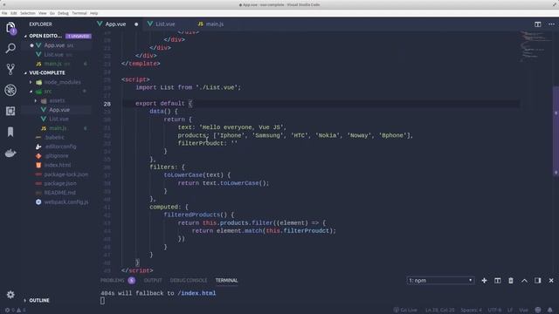Switch to the main.js editor tab

[x=214, y=24]
